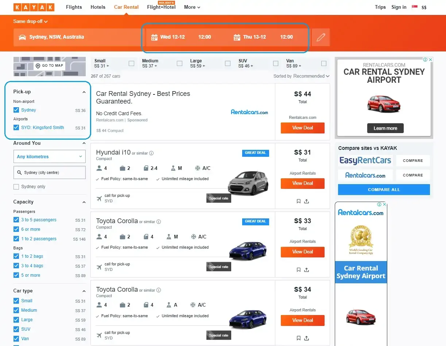
Task: Open the More menu dropdown
Action: tap(192, 7)
